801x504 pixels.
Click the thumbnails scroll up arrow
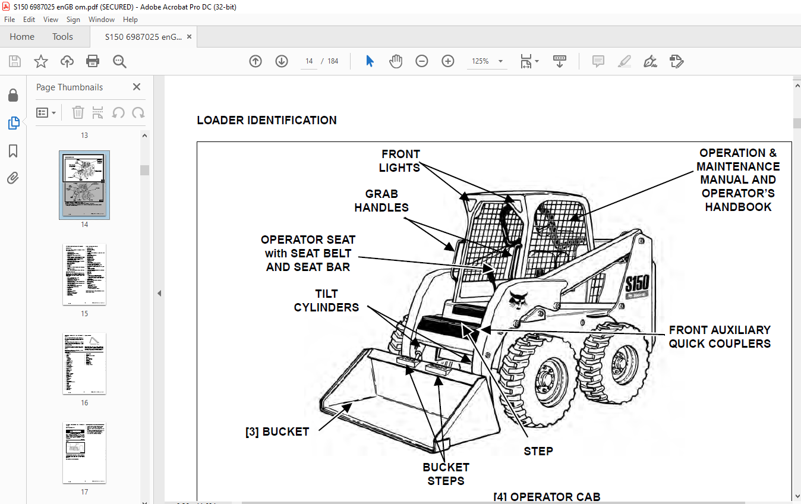(145, 135)
